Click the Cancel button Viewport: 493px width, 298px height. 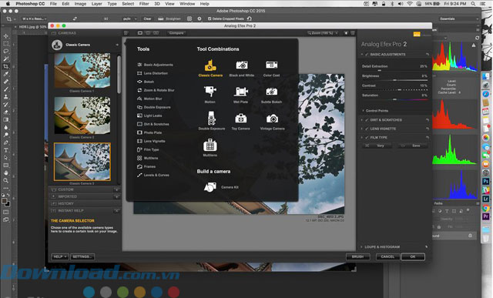(x=388, y=257)
